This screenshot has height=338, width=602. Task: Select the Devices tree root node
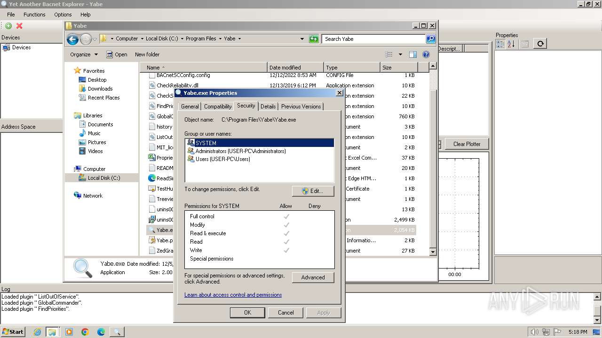pos(21,47)
